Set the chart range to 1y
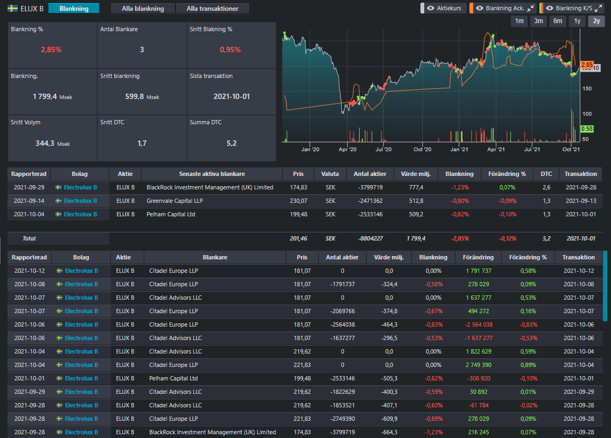 click(577, 21)
